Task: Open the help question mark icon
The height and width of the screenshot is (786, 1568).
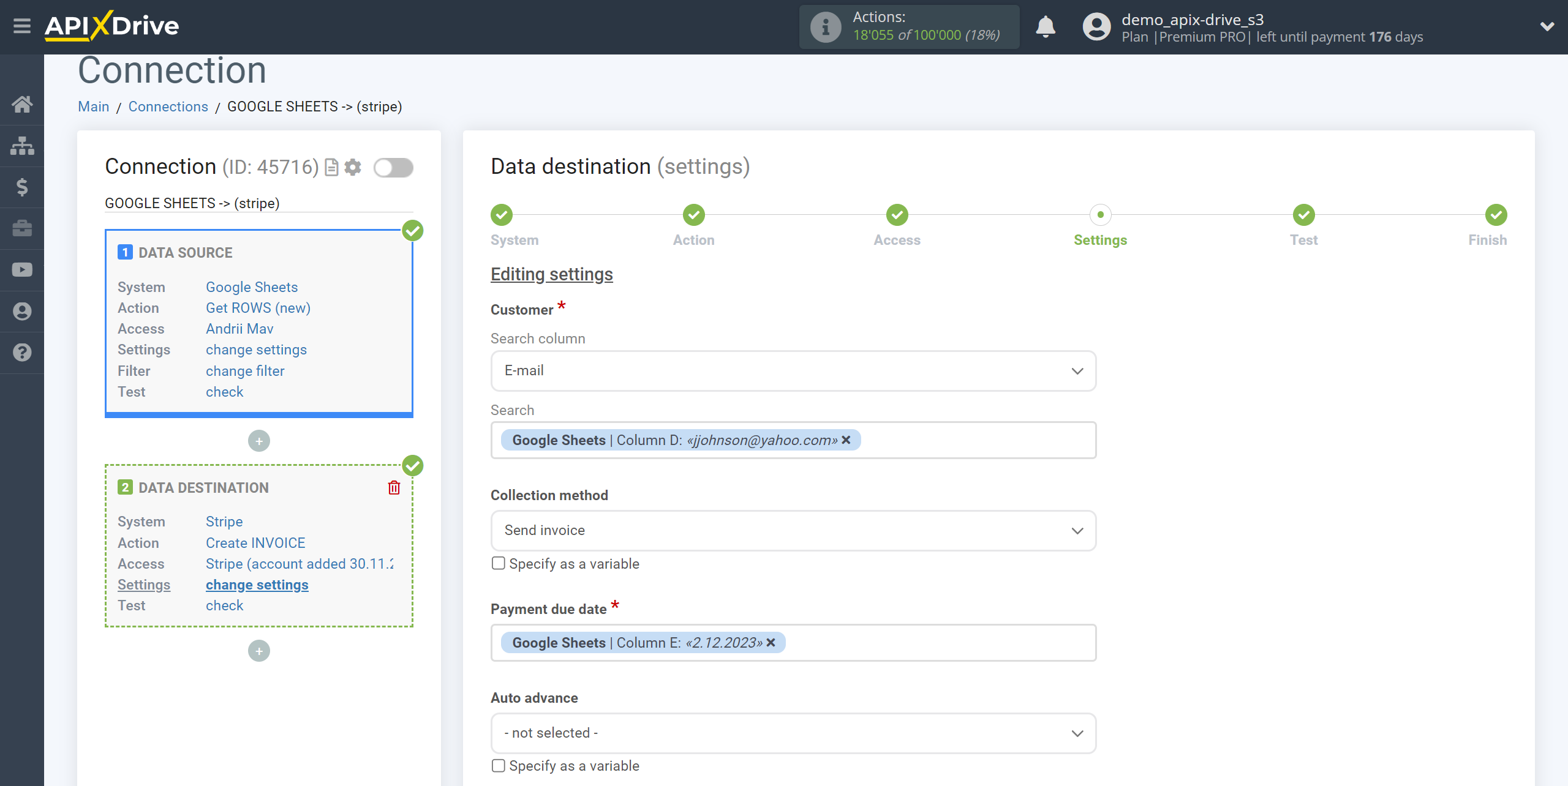Action: (22, 353)
